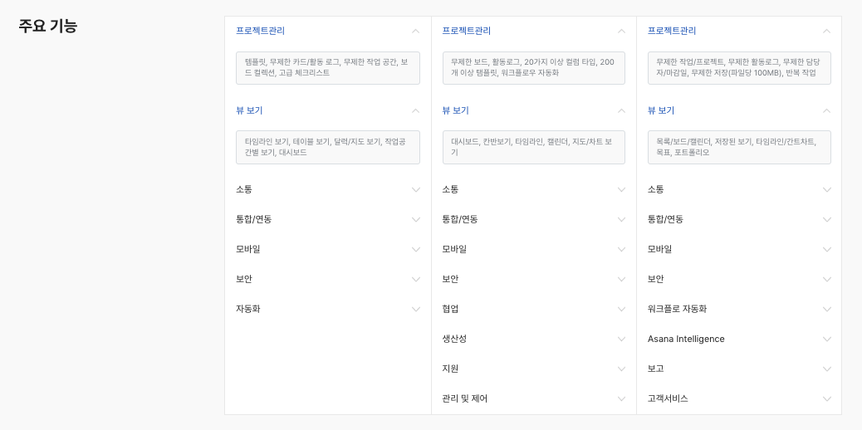Click the up chevron of right column 뷰 보기
Screen dimensions: 862x430
pyautogui.click(x=826, y=110)
